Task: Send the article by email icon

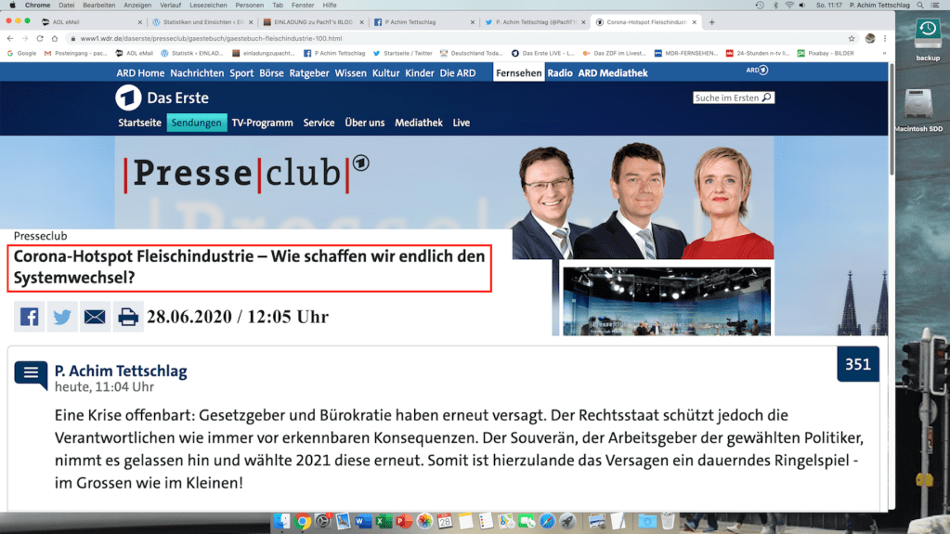Action: (95, 317)
